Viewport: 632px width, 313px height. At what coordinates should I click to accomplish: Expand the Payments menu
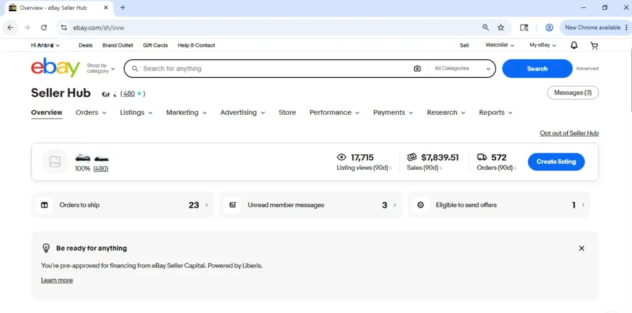393,112
